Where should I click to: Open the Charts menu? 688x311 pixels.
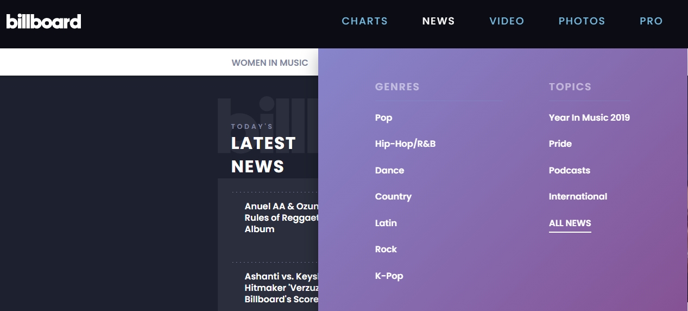click(364, 21)
